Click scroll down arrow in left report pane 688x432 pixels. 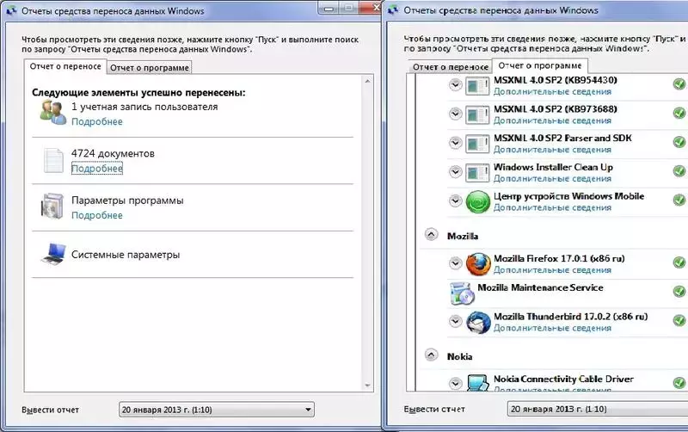367,386
